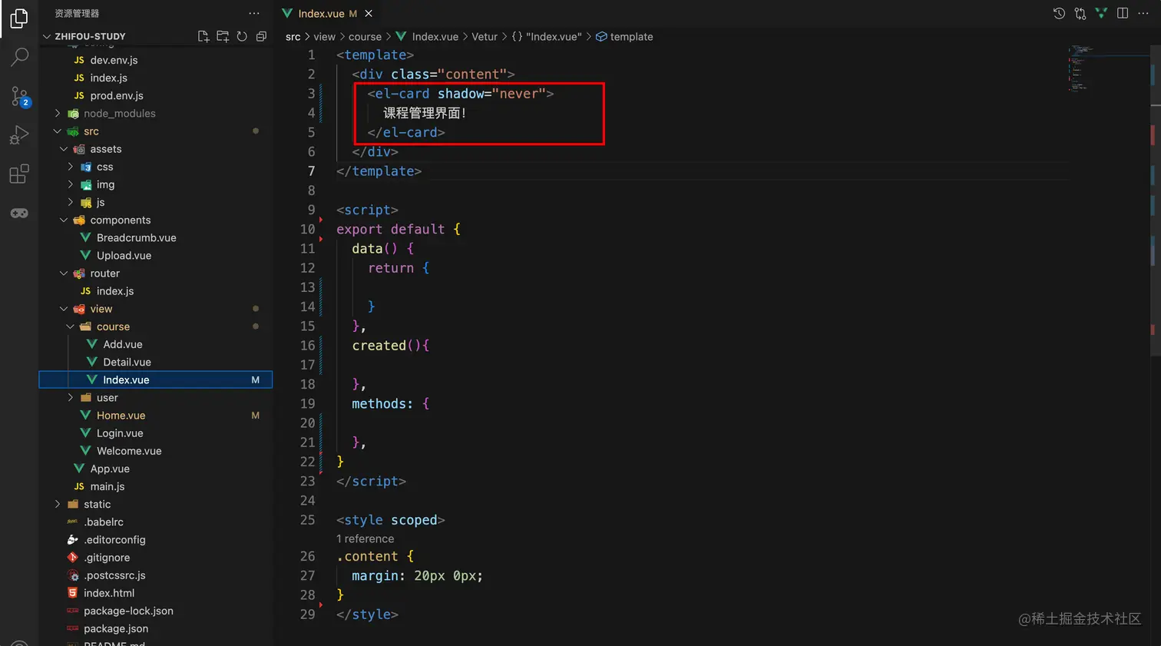
Task: Click the New File icon in explorer header
Action: [203, 36]
